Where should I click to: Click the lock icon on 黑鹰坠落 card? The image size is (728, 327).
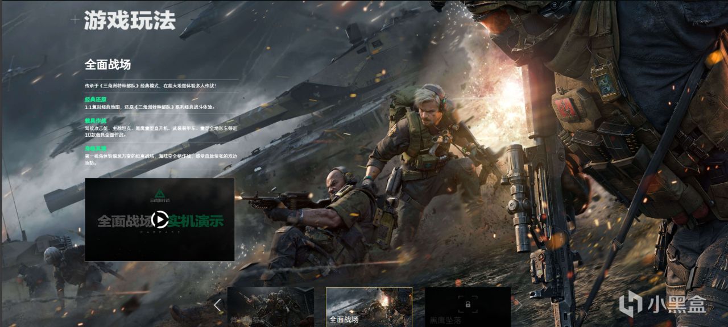[468, 304]
